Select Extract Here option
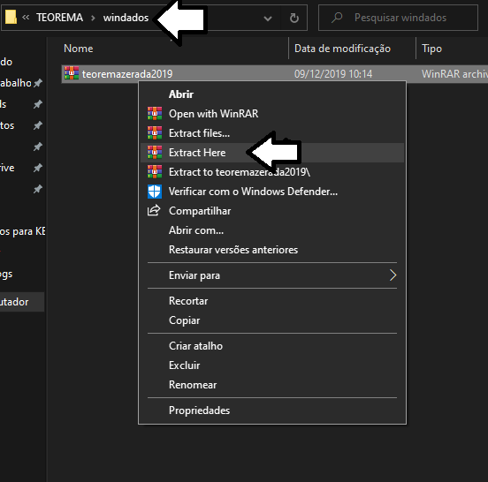 pos(272,153)
